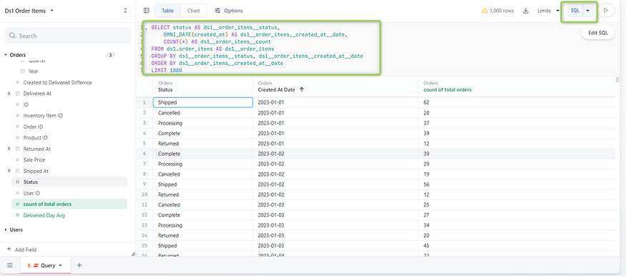
Task: Switch to the Table view tab
Action: pyautogui.click(x=167, y=11)
